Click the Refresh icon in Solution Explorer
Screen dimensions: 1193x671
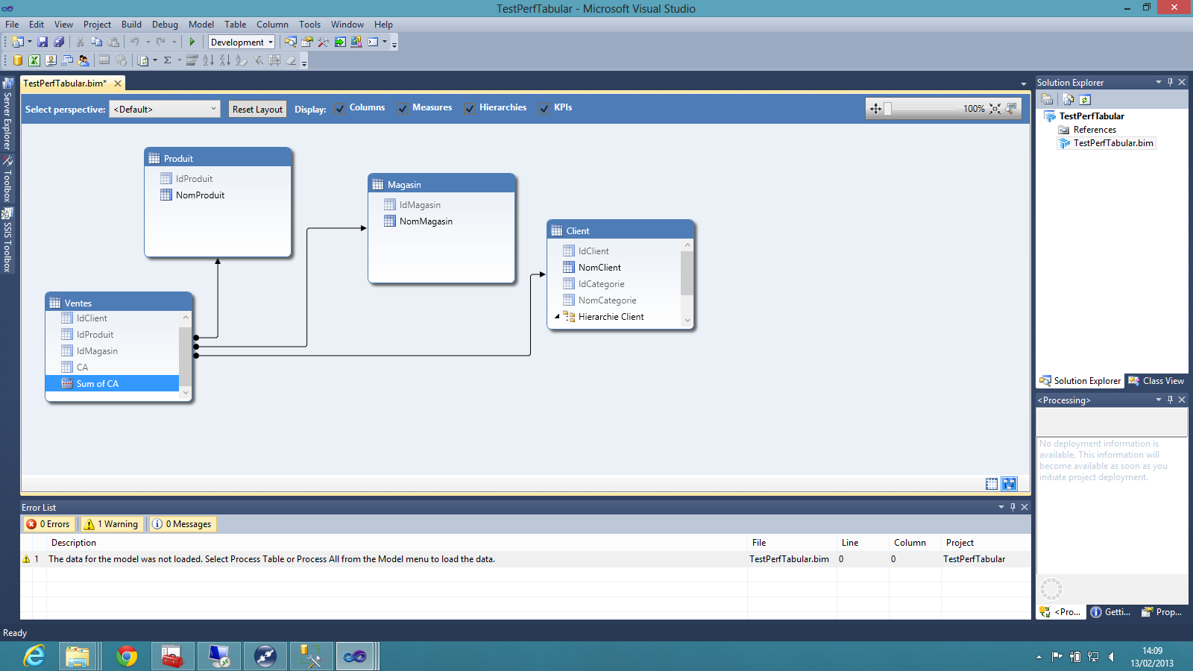pyautogui.click(x=1085, y=100)
